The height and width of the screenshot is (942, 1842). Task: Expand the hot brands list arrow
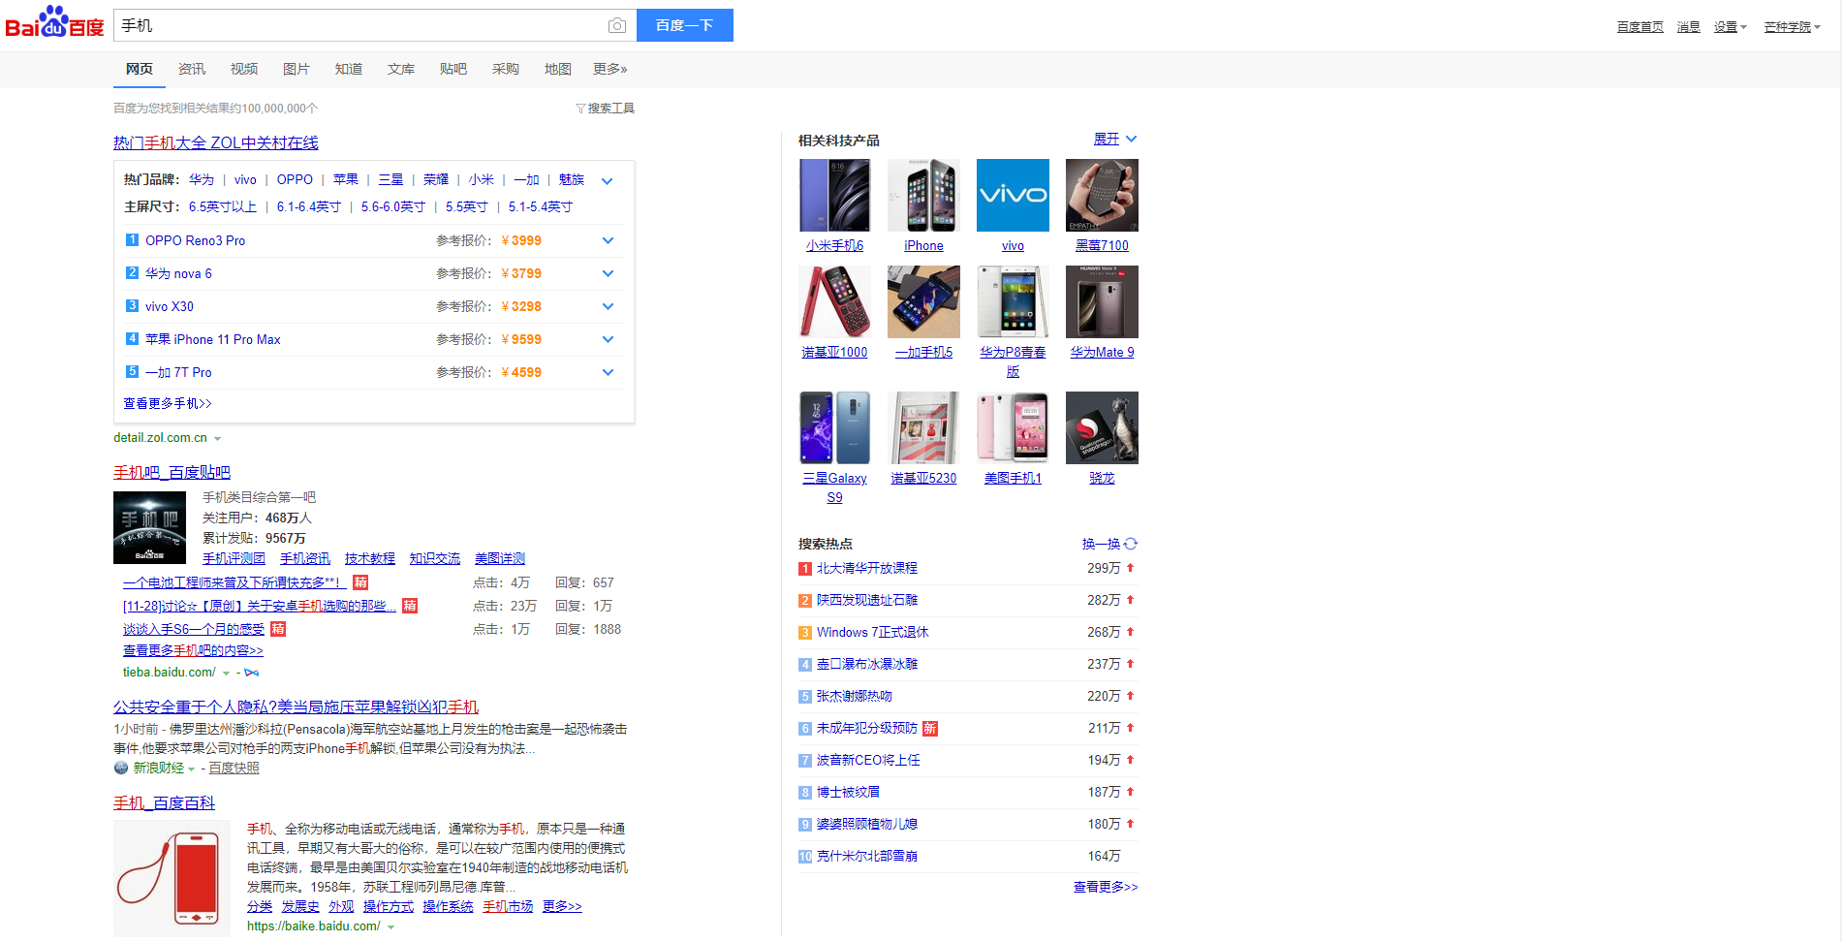[608, 180]
